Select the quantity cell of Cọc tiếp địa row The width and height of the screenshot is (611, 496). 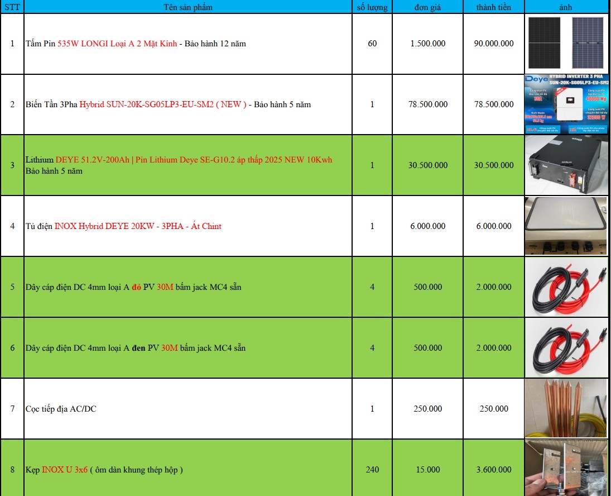pos(372,409)
